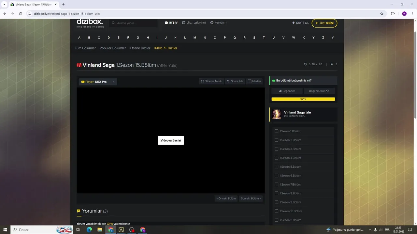Screen dimensions: 417x234
Task: Open the Efsane Diziler tab
Action: pyautogui.click(x=140, y=48)
